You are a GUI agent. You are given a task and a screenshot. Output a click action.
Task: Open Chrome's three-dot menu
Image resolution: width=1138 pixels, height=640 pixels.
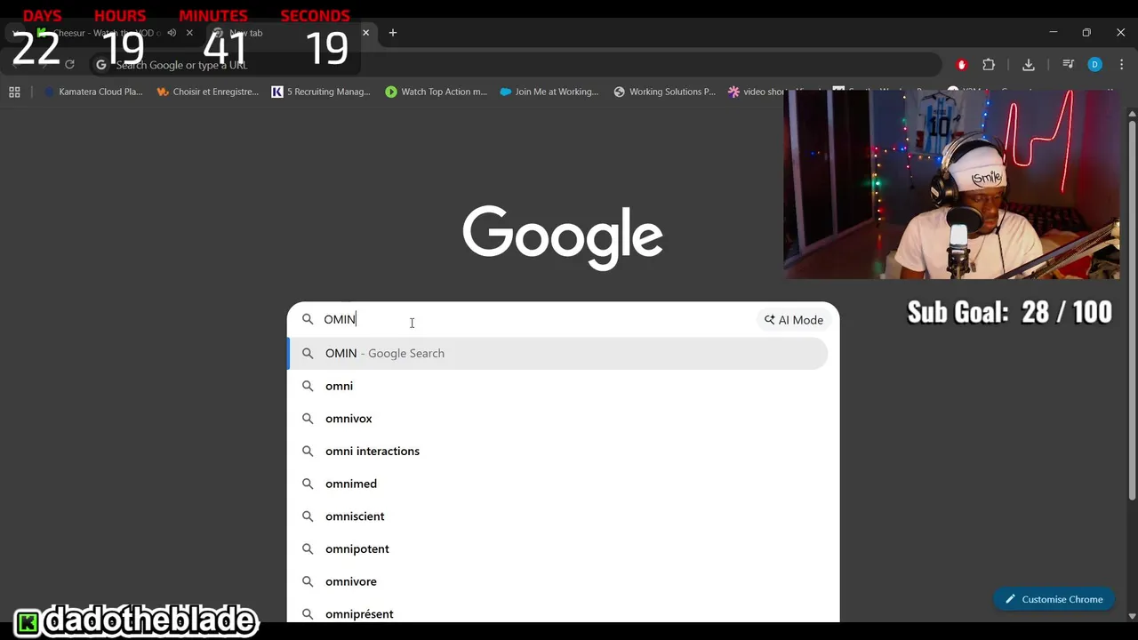click(x=1122, y=65)
